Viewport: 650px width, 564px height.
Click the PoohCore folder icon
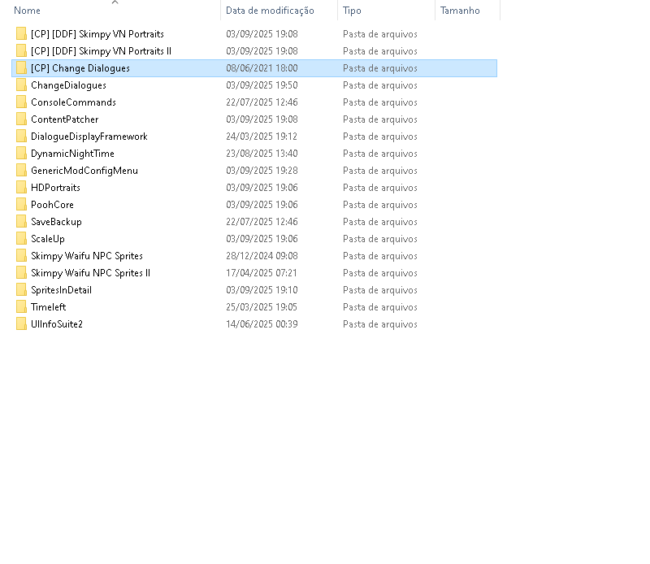[x=21, y=204]
